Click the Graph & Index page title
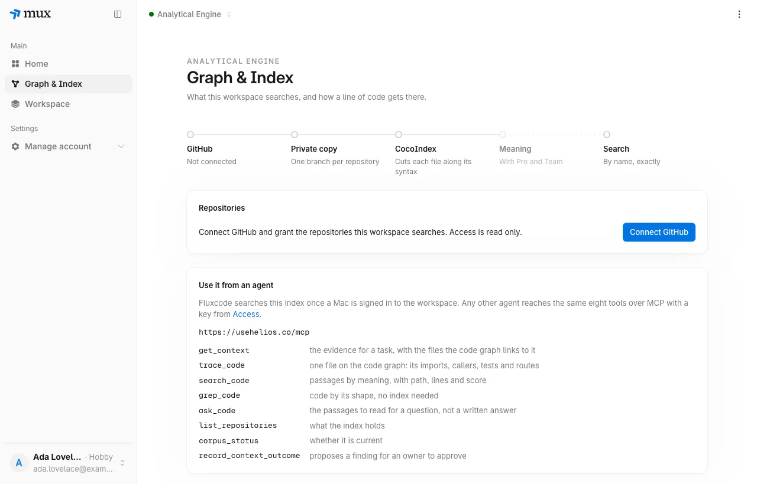The height and width of the screenshot is (484, 757). [240, 77]
